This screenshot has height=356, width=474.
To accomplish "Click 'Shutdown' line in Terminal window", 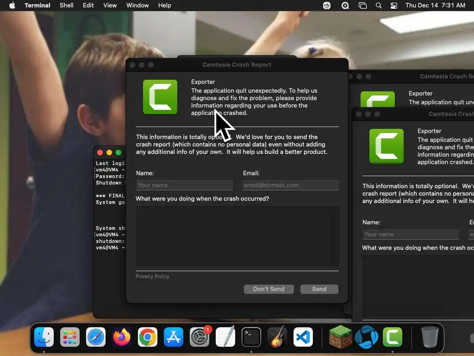I will [x=110, y=183].
